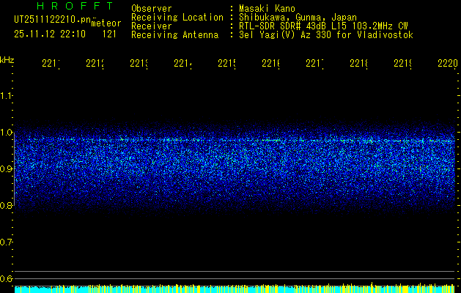Click the Observer label
The image size is (461, 293).
click(152, 8)
